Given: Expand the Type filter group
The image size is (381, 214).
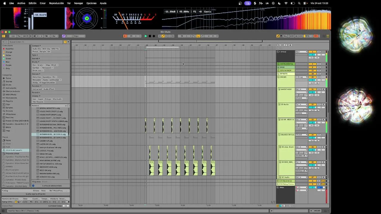Looking at the screenshot, I should pyautogui.click(x=35, y=55).
